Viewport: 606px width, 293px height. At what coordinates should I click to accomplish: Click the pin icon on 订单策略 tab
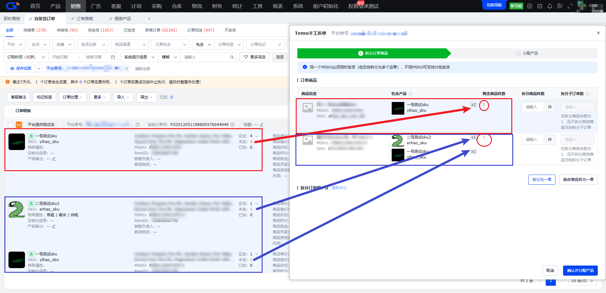(73, 19)
